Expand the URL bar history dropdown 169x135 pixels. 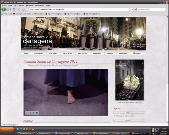(132, 9)
